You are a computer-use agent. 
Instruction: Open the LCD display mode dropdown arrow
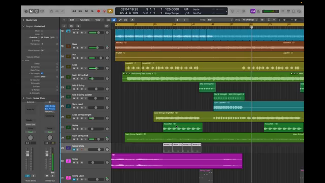(x=226, y=11)
